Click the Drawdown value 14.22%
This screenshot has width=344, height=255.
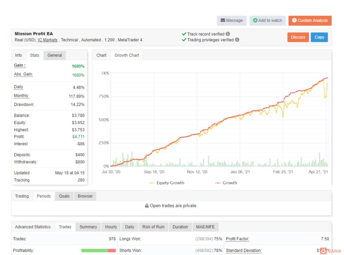tap(77, 104)
